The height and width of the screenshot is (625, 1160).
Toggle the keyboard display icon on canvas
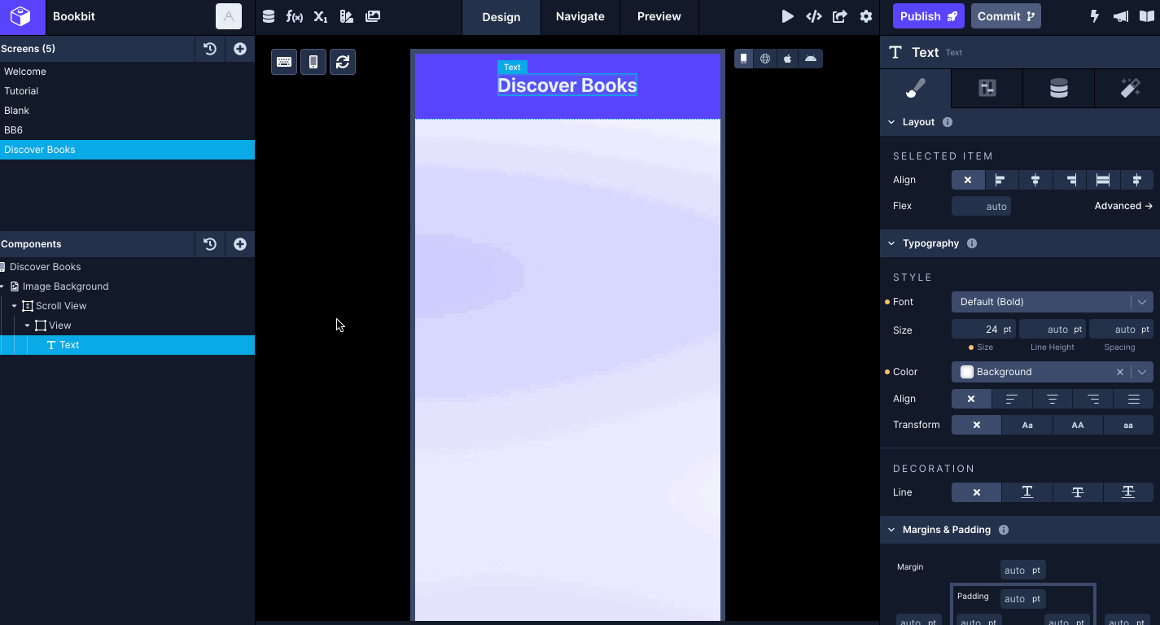(284, 62)
